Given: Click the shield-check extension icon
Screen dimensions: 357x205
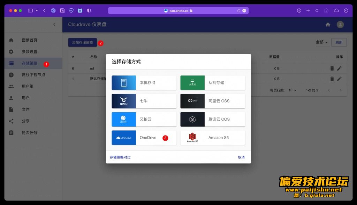Looking at the screenshot, I should tap(71, 10).
